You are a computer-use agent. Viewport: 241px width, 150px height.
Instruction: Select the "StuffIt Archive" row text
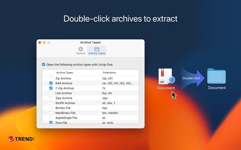pyautogui.click(x=65, y=103)
